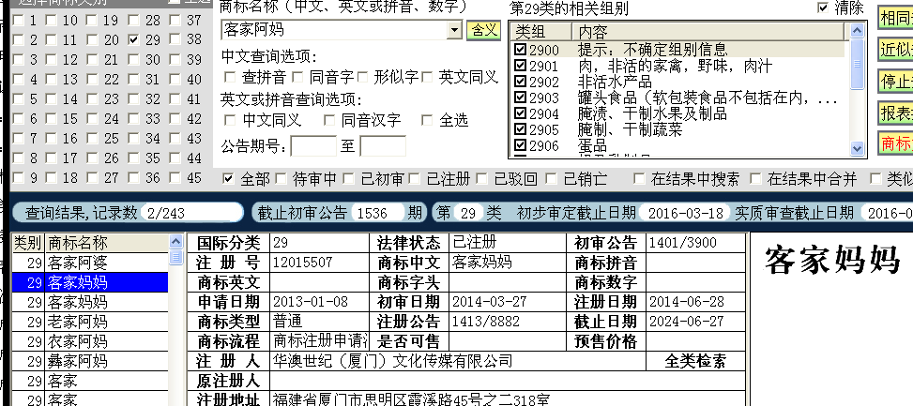Uncheck group 2901 in related groups list

520,66
